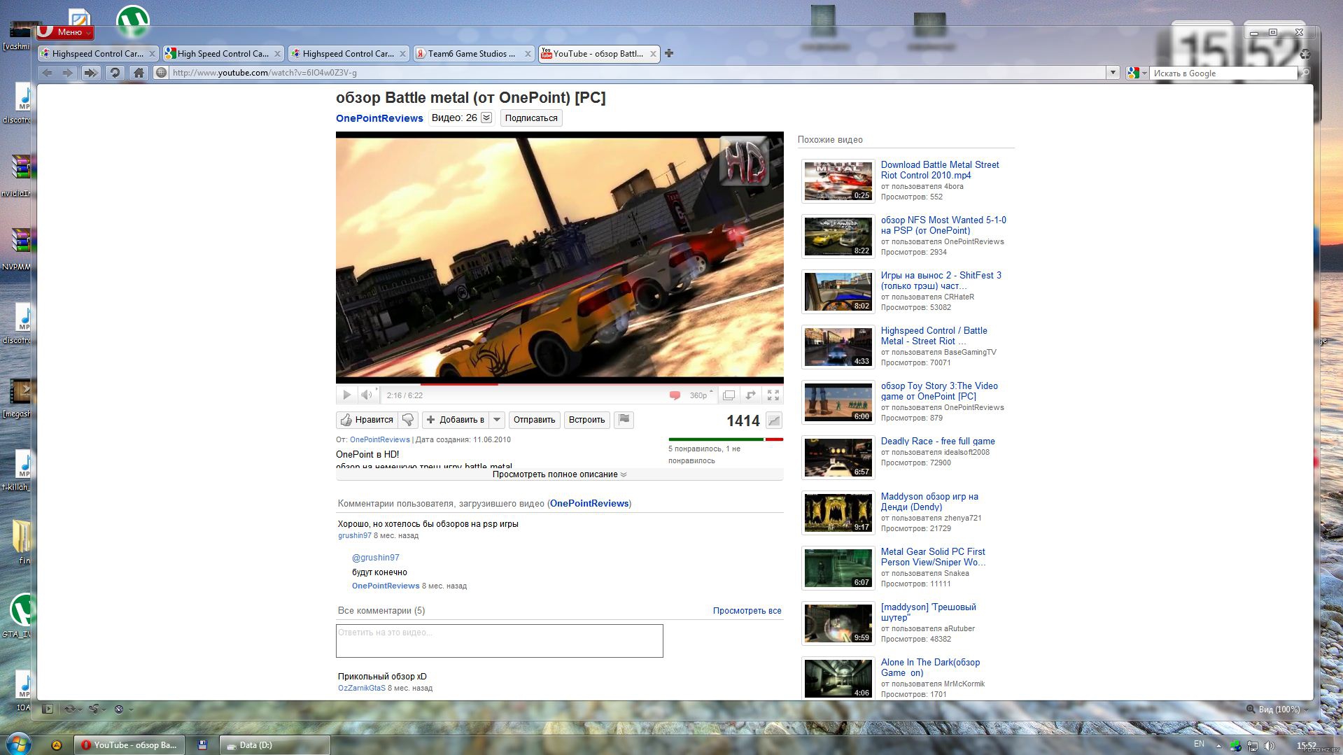Open OzZarnikGtaS commenter profile link
Image resolution: width=1343 pixels, height=755 pixels.
pyautogui.click(x=362, y=689)
